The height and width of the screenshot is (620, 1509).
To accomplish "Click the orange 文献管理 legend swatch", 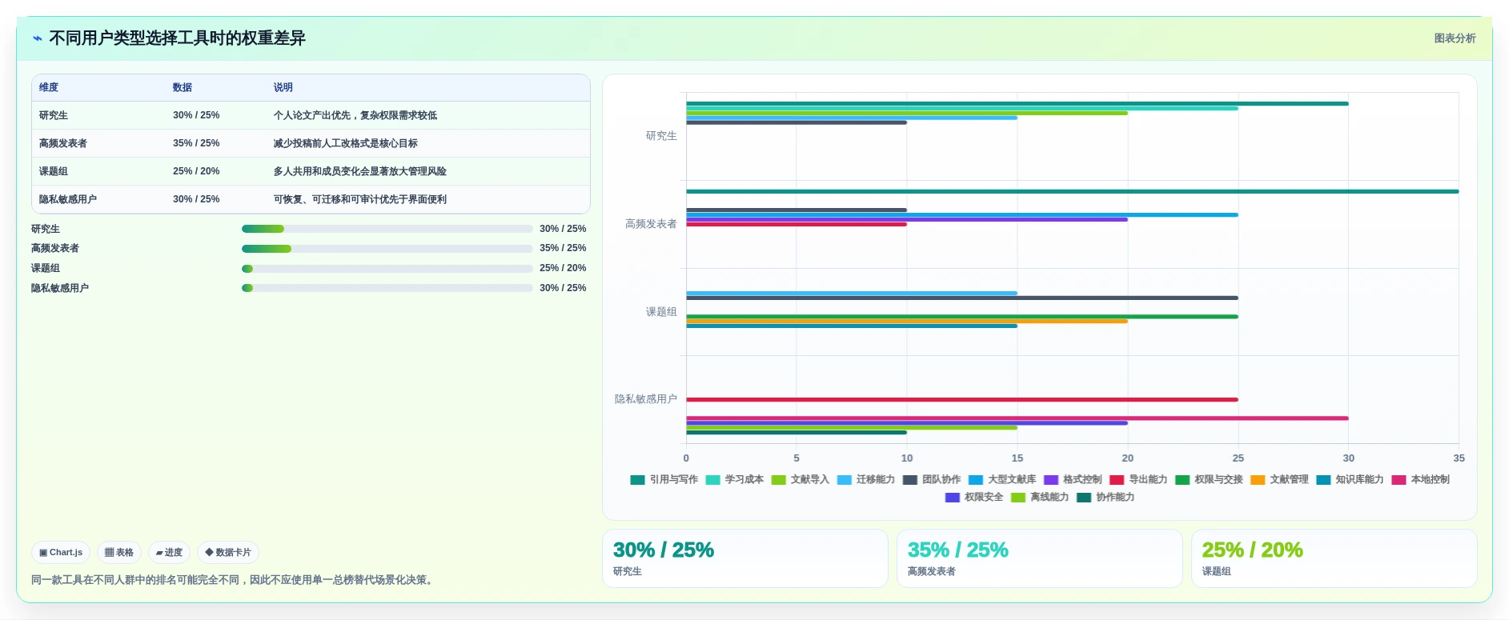I will [x=1258, y=480].
